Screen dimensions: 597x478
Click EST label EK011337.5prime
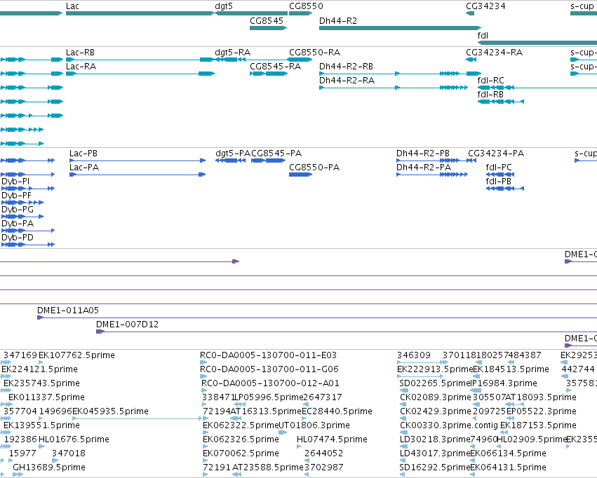coord(46,398)
